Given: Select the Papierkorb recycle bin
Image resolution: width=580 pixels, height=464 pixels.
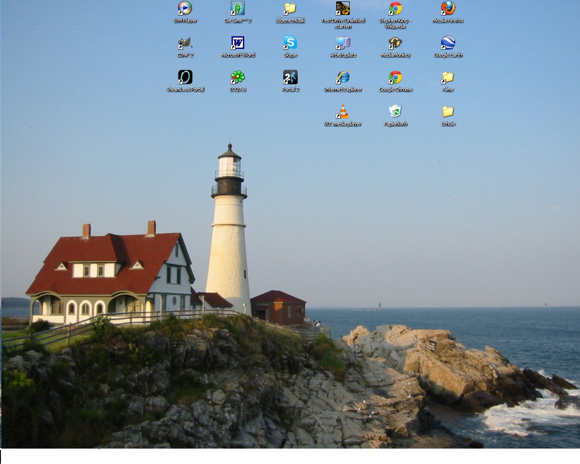Looking at the screenshot, I should tap(395, 112).
